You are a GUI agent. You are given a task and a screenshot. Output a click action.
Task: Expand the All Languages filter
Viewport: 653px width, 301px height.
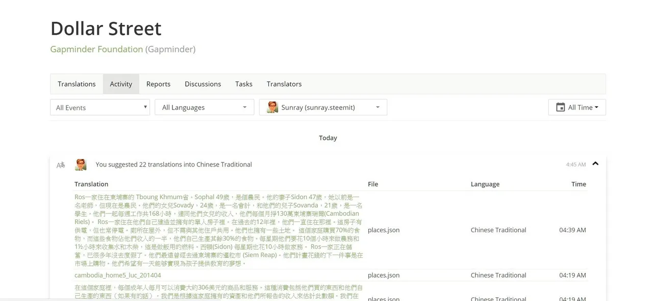pyautogui.click(x=204, y=107)
